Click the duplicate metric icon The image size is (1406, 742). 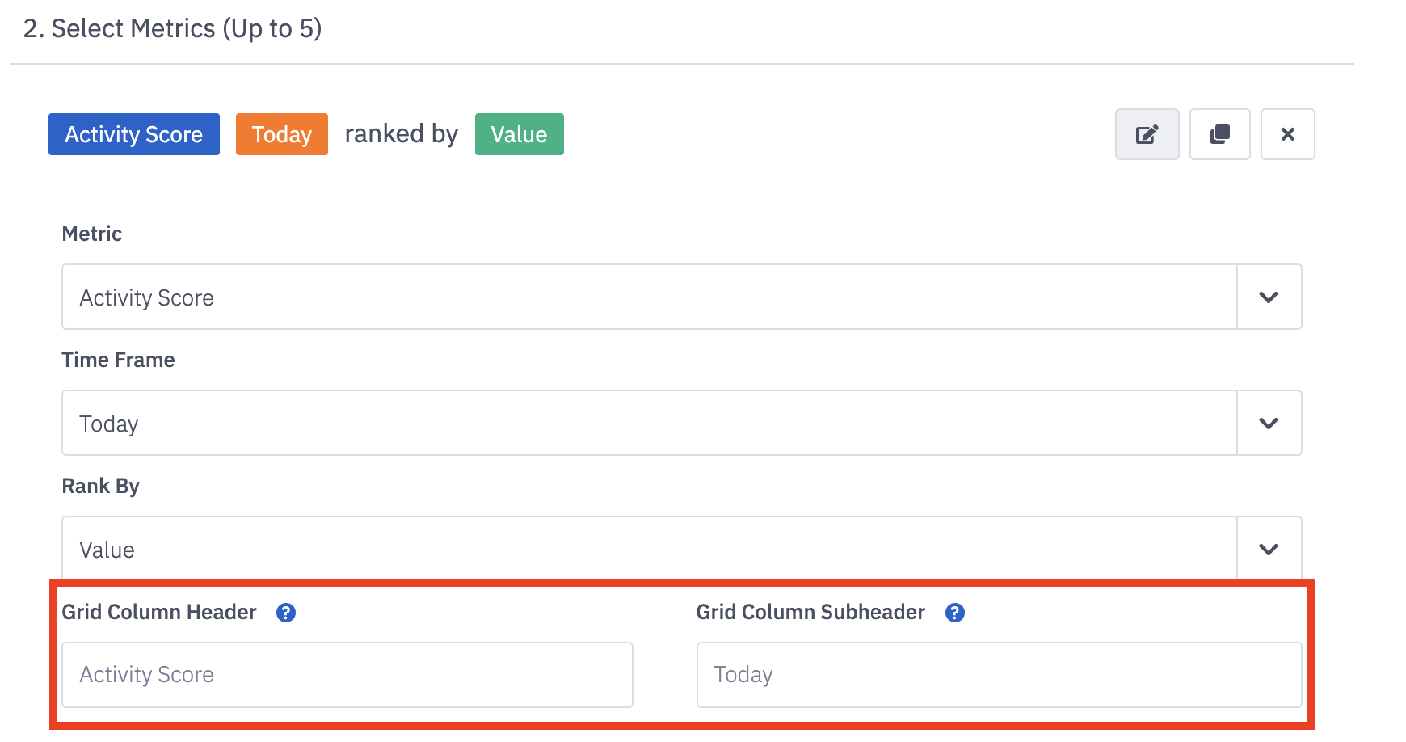click(1219, 134)
